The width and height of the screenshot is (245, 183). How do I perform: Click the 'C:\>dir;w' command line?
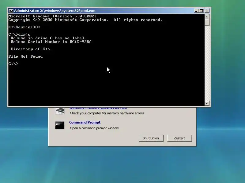click(20, 34)
